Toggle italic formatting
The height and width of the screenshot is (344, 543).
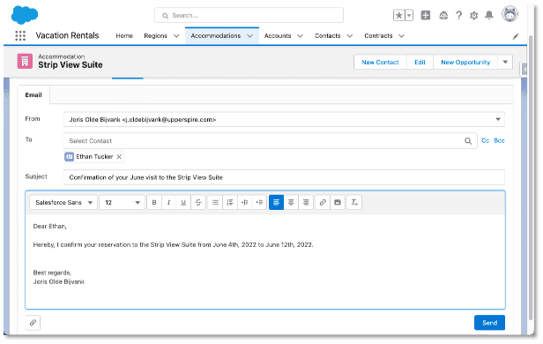click(x=168, y=202)
